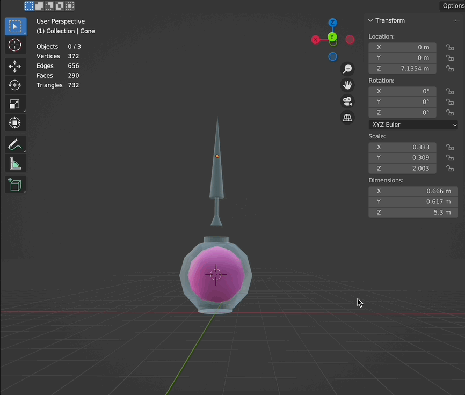
Task: Click Dimensions Y field 0.617 m
Action: pos(413,201)
